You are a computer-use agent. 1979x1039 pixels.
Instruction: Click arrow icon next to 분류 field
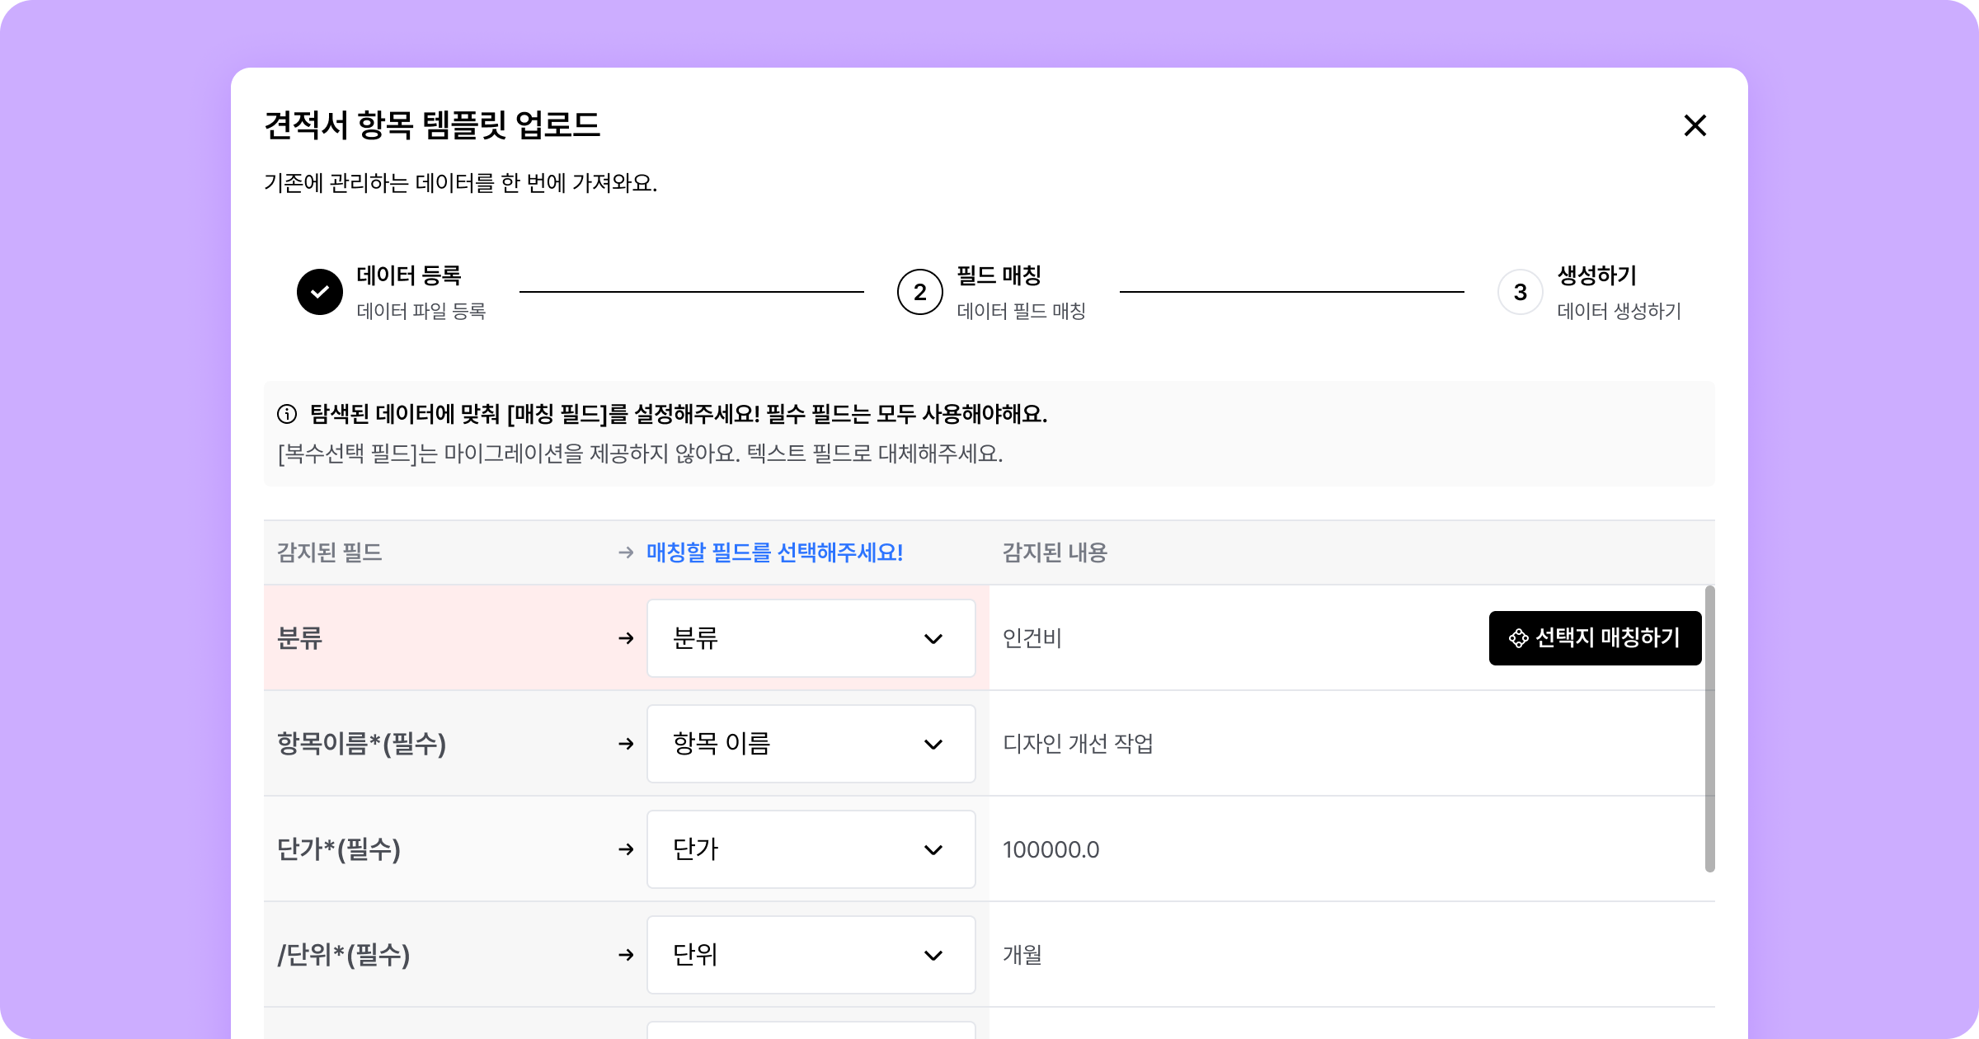coord(626,638)
